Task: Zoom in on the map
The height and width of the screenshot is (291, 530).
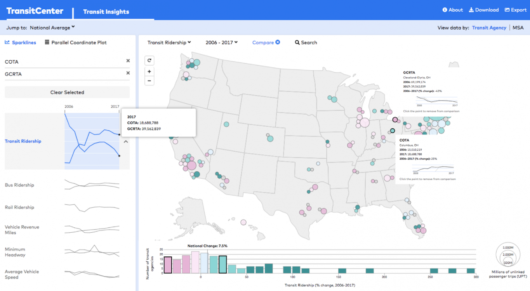Action: point(149,71)
